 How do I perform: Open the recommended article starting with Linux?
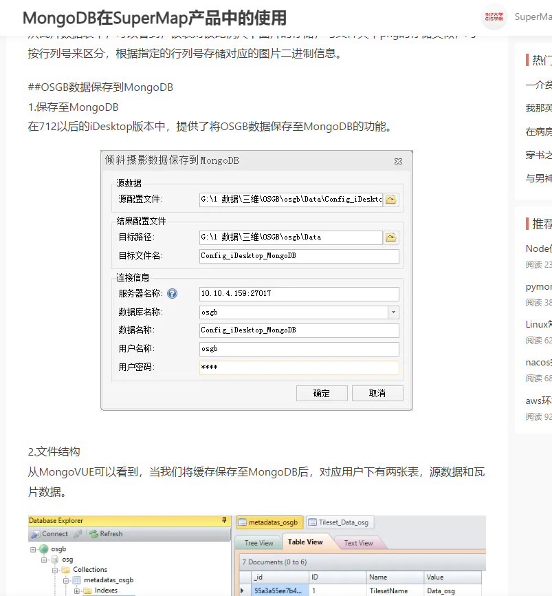point(539,324)
